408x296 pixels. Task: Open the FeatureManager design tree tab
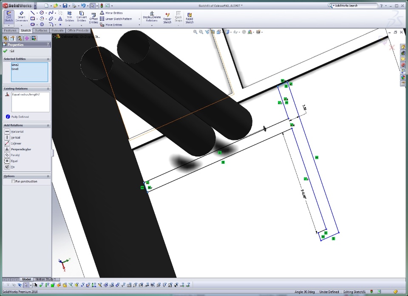click(x=5, y=38)
